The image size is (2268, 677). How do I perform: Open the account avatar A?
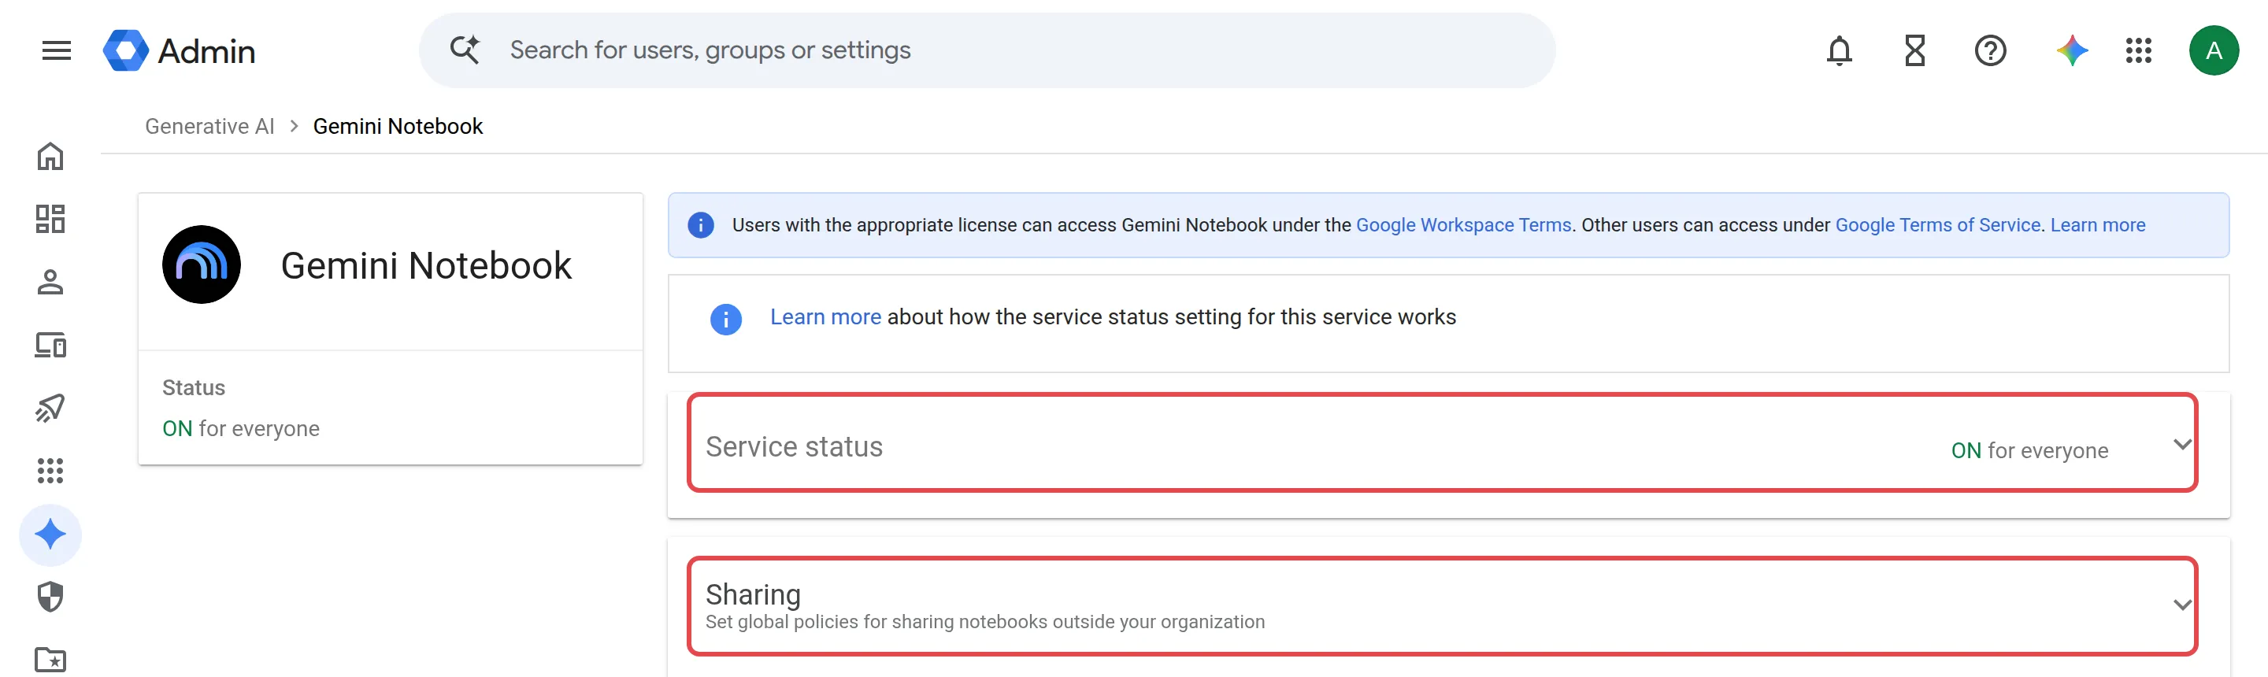click(2214, 50)
